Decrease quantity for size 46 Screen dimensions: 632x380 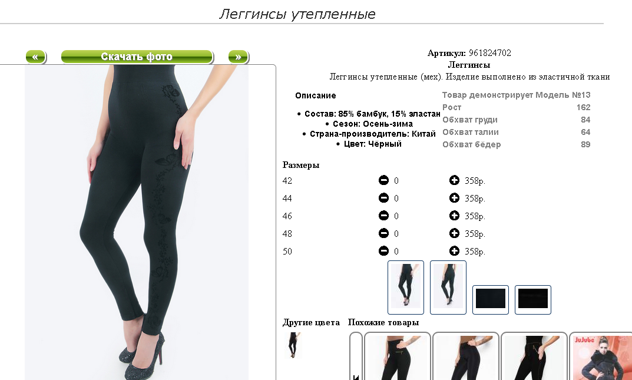pos(383,216)
